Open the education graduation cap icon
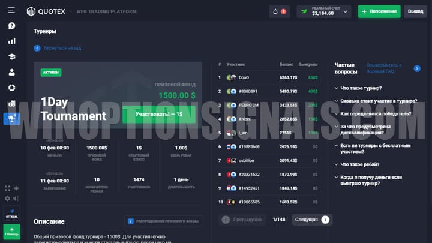The image size is (432, 243). click(x=11, y=57)
